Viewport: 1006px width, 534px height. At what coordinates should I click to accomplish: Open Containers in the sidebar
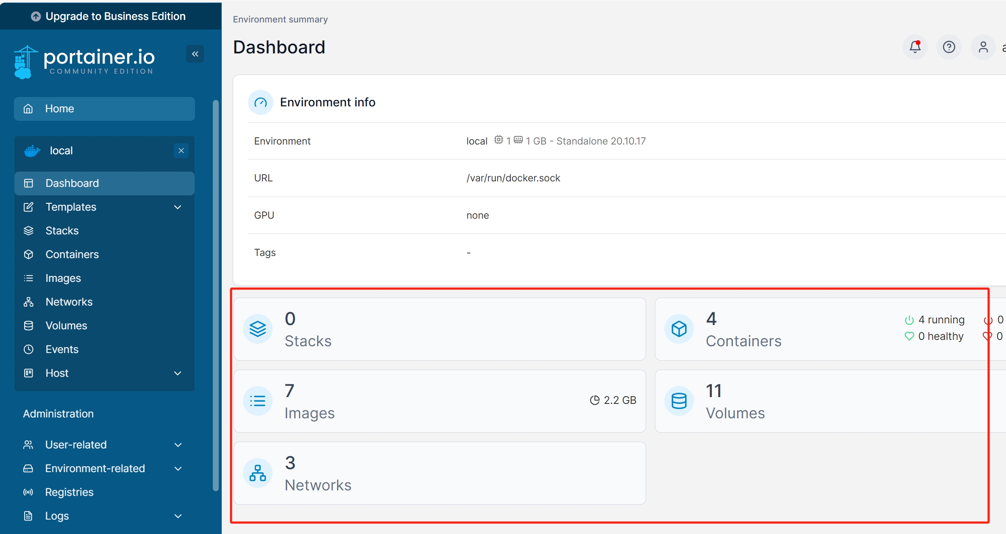pos(72,254)
